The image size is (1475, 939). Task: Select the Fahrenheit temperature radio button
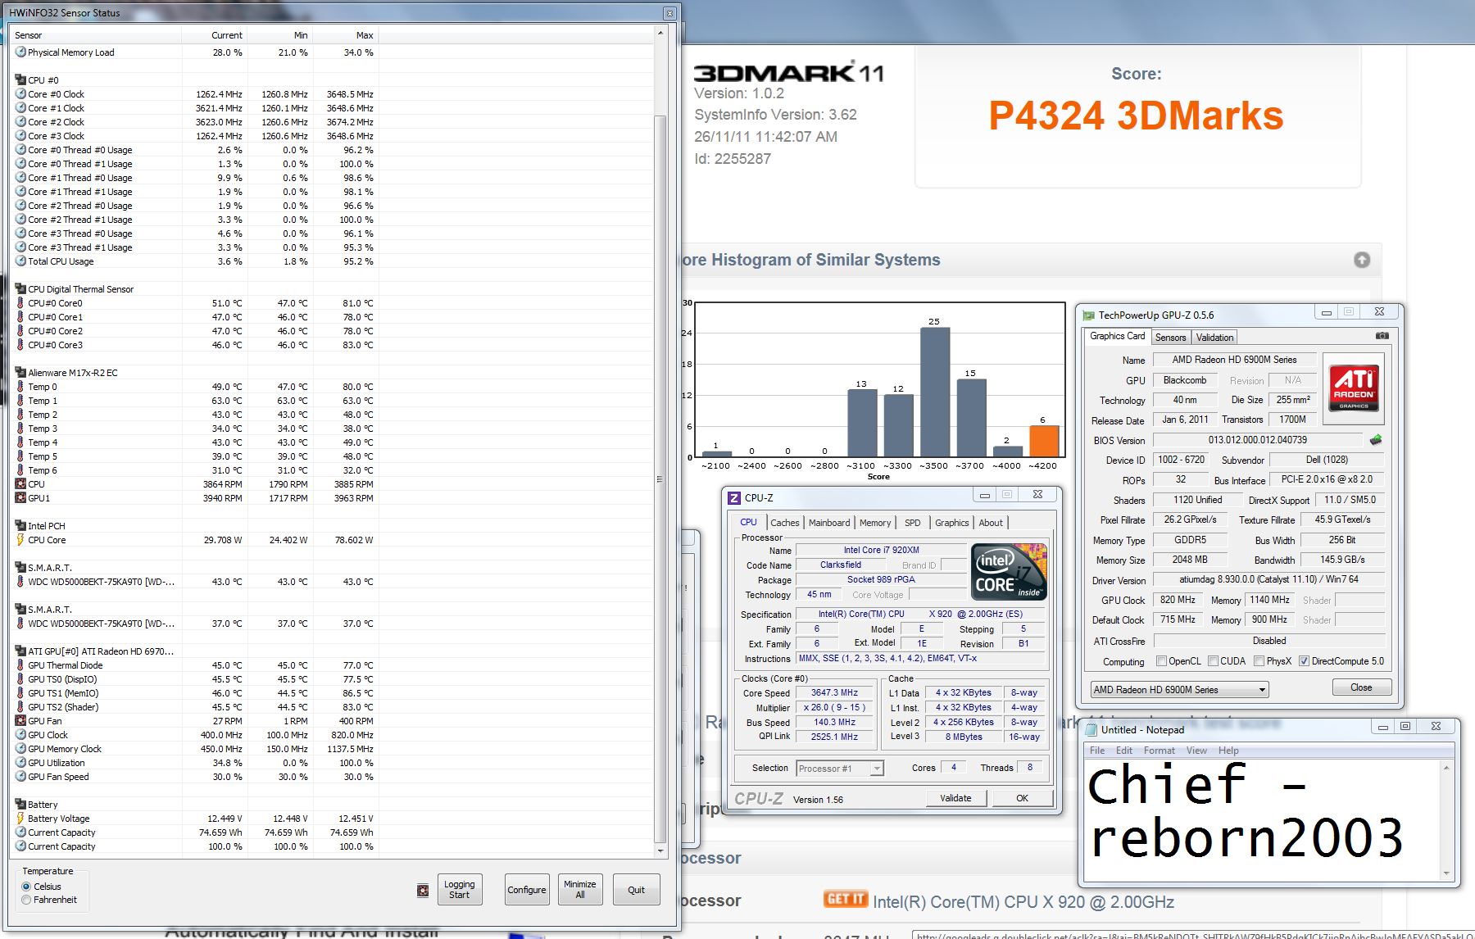[26, 900]
